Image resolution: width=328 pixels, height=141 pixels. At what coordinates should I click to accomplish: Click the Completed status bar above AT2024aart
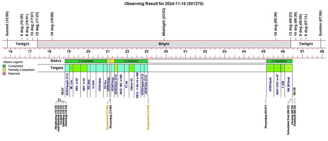(279, 61)
